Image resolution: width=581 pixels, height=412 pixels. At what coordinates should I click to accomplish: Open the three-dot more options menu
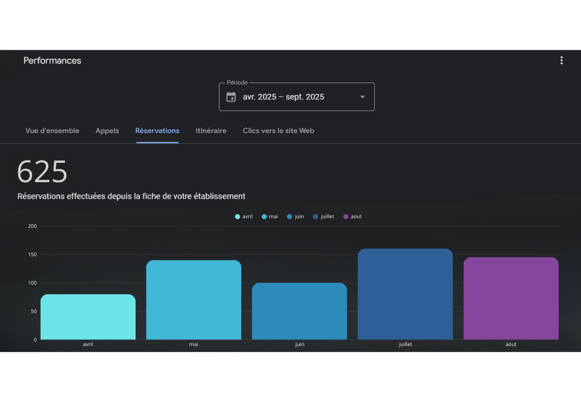tap(561, 60)
